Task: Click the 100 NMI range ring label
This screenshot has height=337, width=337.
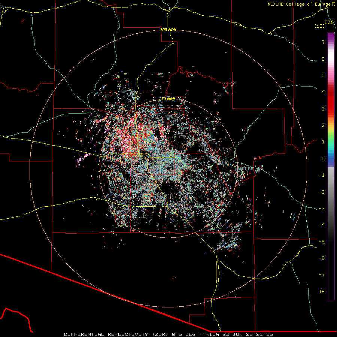Action: tap(168, 30)
